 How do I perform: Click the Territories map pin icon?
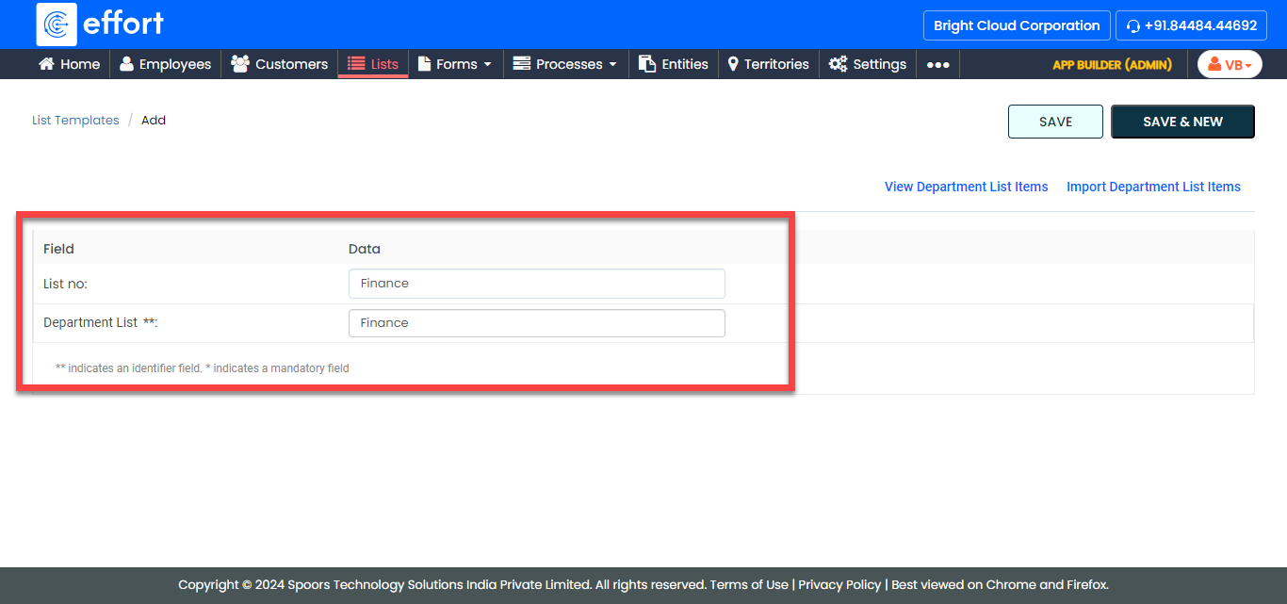click(x=733, y=64)
